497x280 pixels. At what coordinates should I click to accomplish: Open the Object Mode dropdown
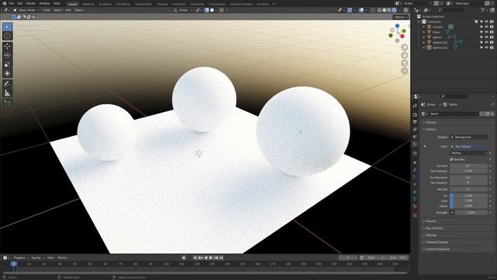[x=26, y=10]
